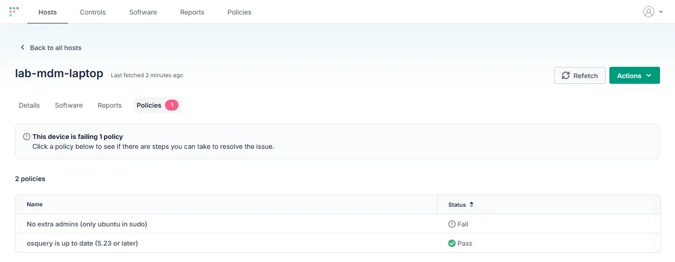Select the host Reports tab
This screenshot has height=262, width=675.
click(x=110, y=105)
